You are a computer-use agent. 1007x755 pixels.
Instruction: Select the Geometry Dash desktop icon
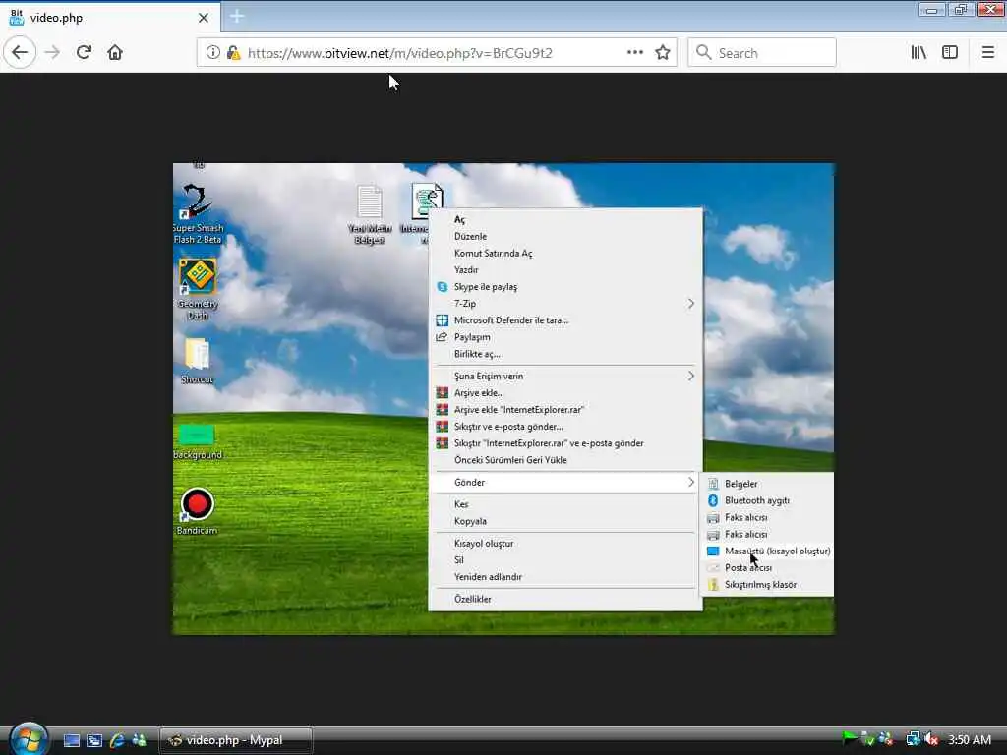point(197,289)
